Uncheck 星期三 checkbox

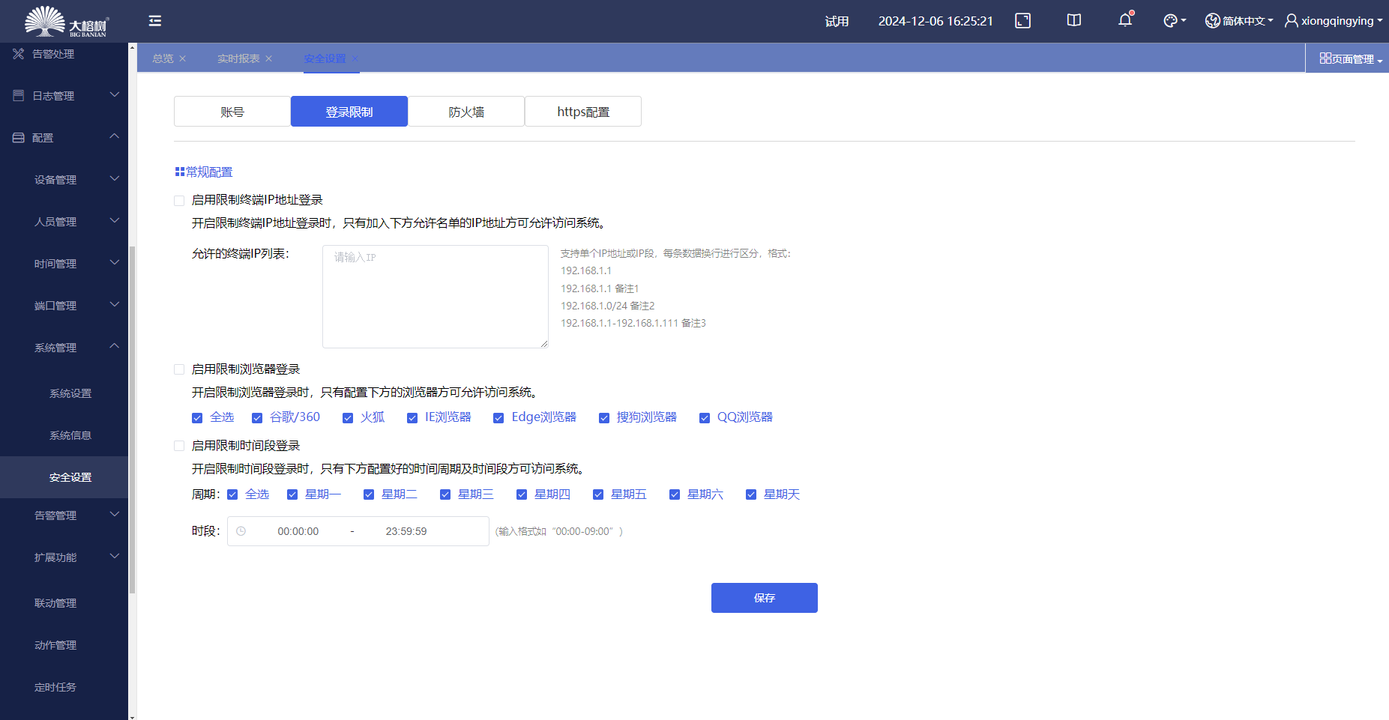pyautogui.click(x=445, y=494)
